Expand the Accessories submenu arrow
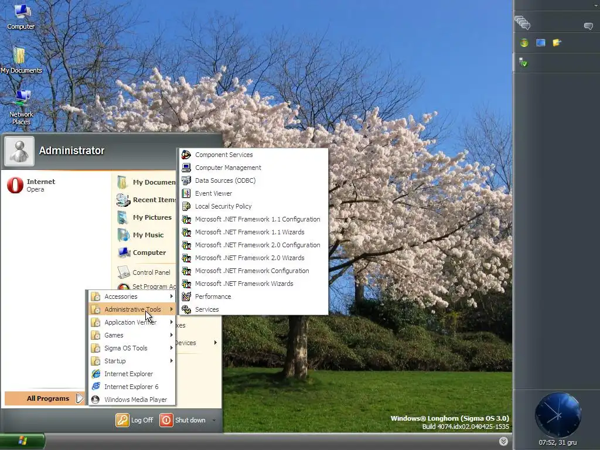Screen dimensions: 600x450 point(172,296)
